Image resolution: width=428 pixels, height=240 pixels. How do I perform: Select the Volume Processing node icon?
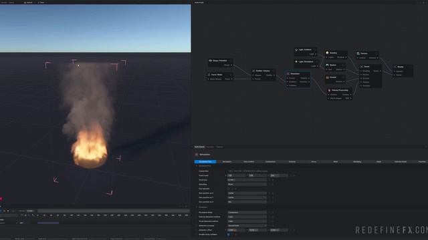(x=329, y=90)
